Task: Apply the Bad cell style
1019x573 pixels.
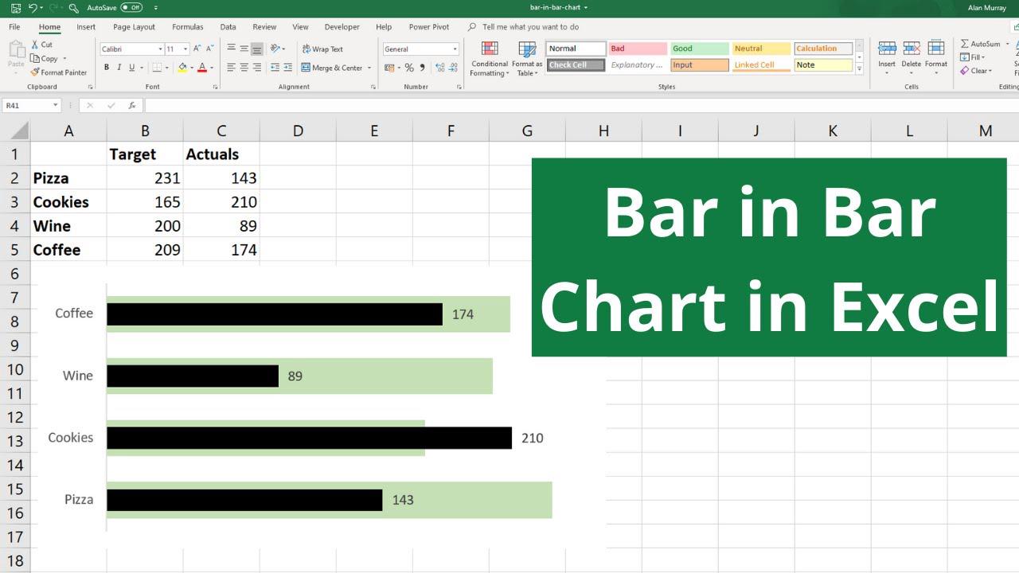Action: 637,49
